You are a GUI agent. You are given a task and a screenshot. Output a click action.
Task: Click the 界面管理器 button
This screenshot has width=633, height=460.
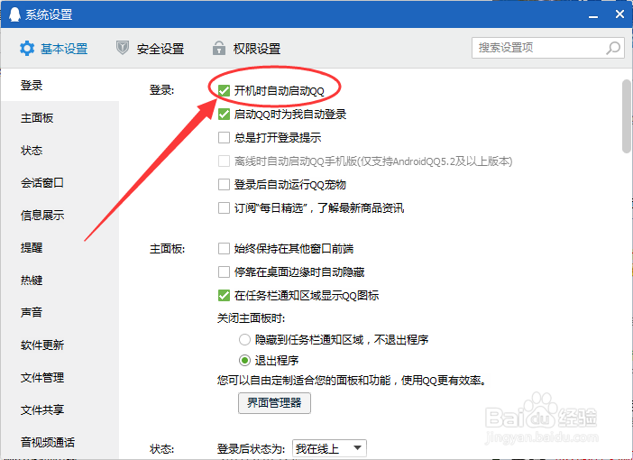(274, 402)
